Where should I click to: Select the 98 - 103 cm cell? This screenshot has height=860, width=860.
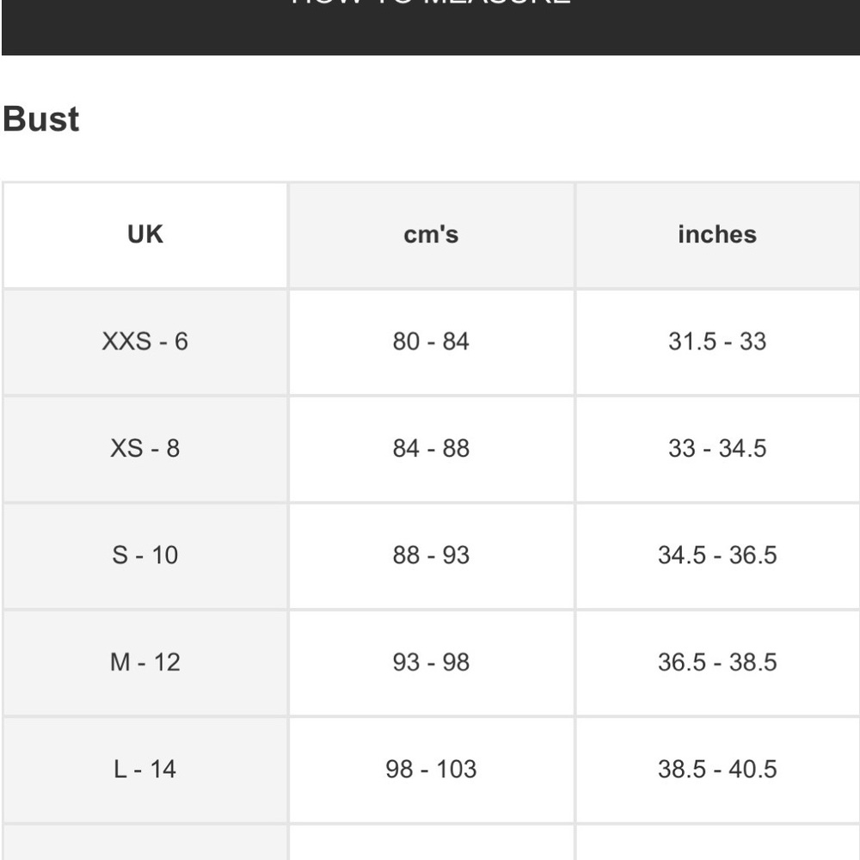point(431,768)
